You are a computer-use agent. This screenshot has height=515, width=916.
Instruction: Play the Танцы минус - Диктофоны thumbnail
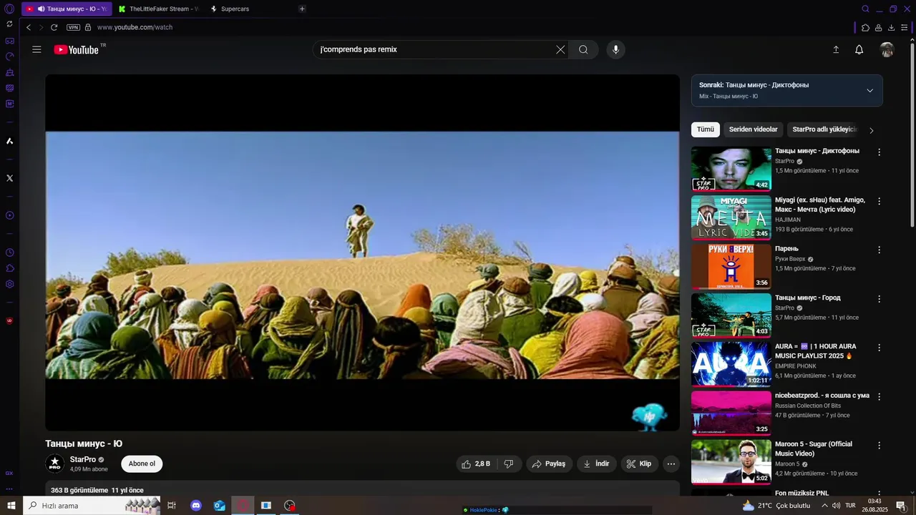pyautogui.click(x=731, y=169)
